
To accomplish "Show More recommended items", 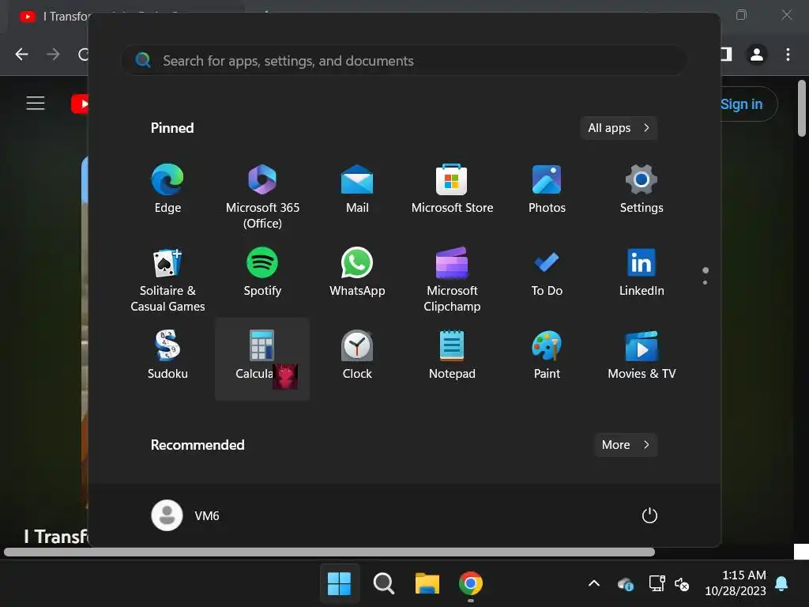I will tap(626, 445).
